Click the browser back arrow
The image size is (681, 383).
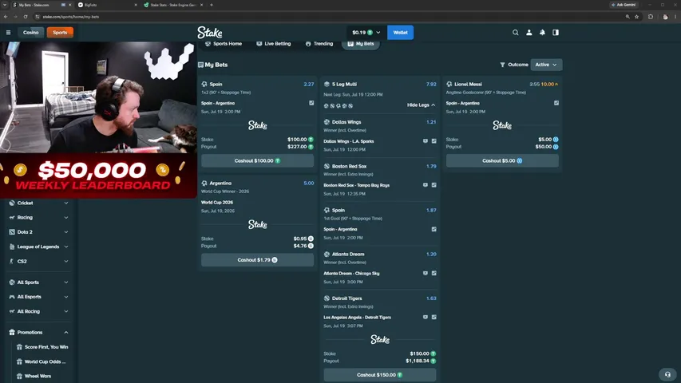[x=6, y=17]
